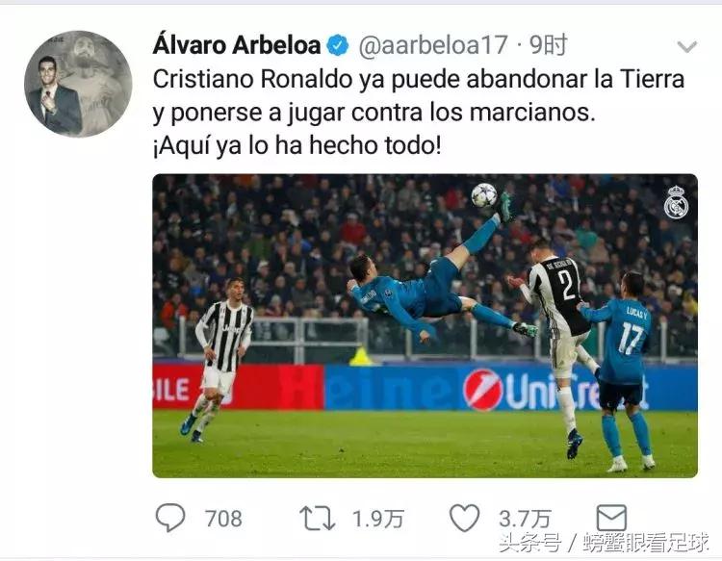722x561 pixels.
Task: Click the 9时 timestamp
Action: (x=548, y=45)
